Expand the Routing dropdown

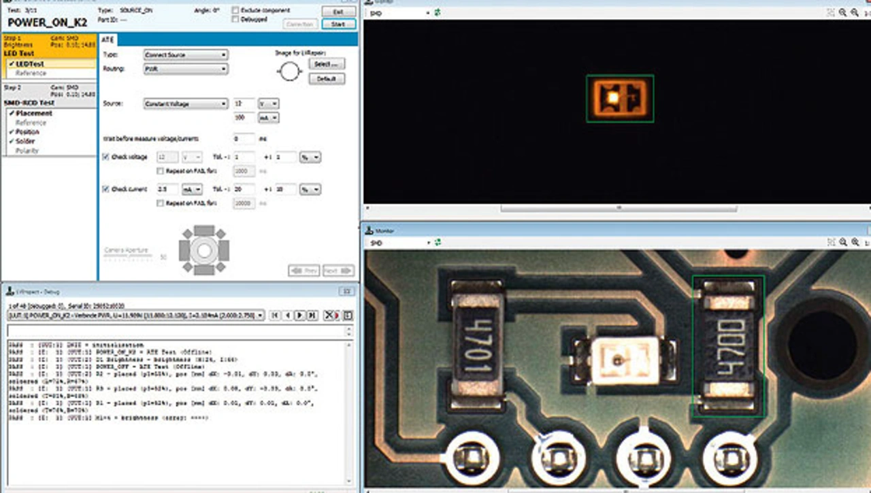pyautogui.click(x=185, y=69)
